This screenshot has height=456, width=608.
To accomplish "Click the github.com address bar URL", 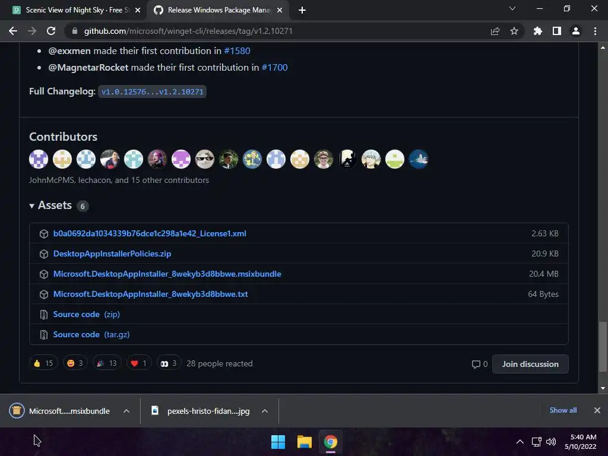I will coord(188,31).
